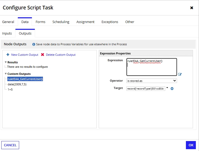The width and height of the screenshot is (199, 151).
Task: Select rule!EAA_GetCurrentUser() custom output
Action: (x=25, y=79)
